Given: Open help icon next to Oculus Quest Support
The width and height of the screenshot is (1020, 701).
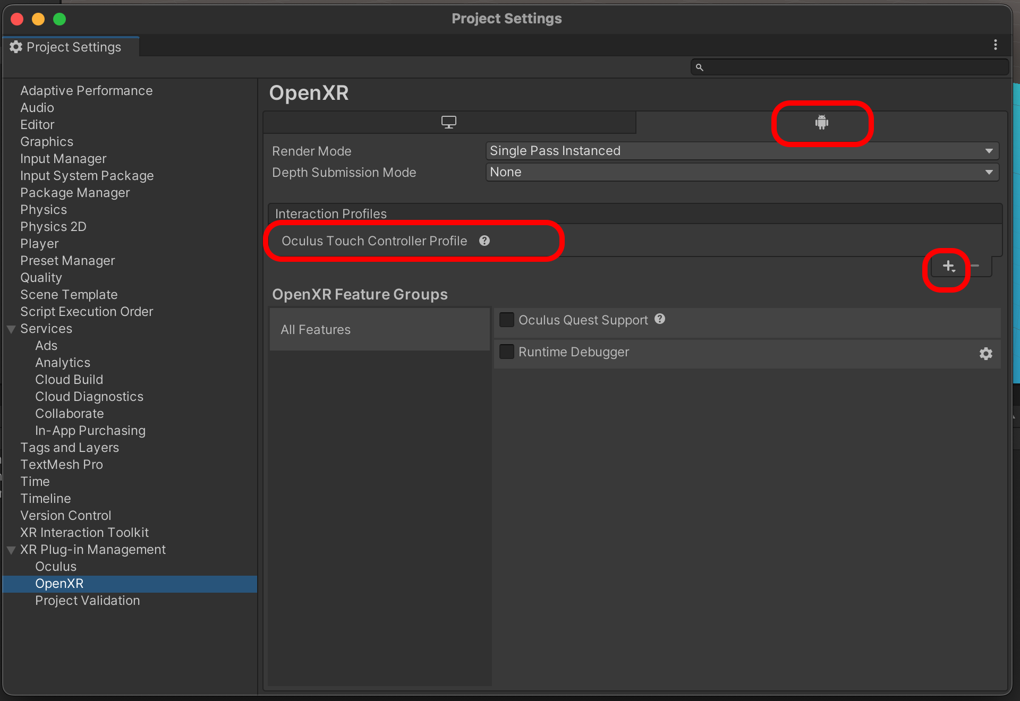Looking at the screenshot, I should click(x=660, y=319).
